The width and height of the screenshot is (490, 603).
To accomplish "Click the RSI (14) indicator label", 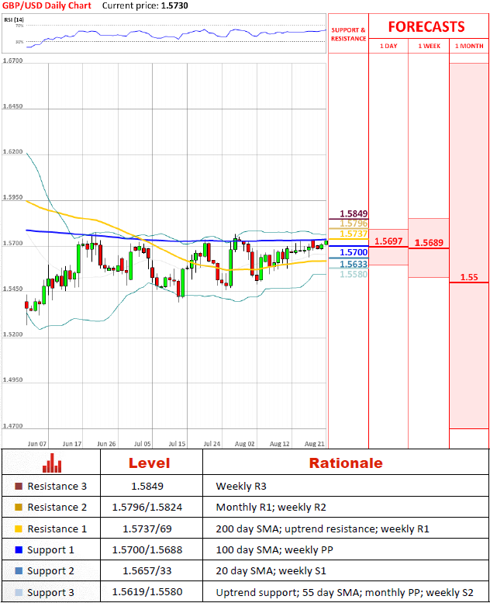I will 14,19.
